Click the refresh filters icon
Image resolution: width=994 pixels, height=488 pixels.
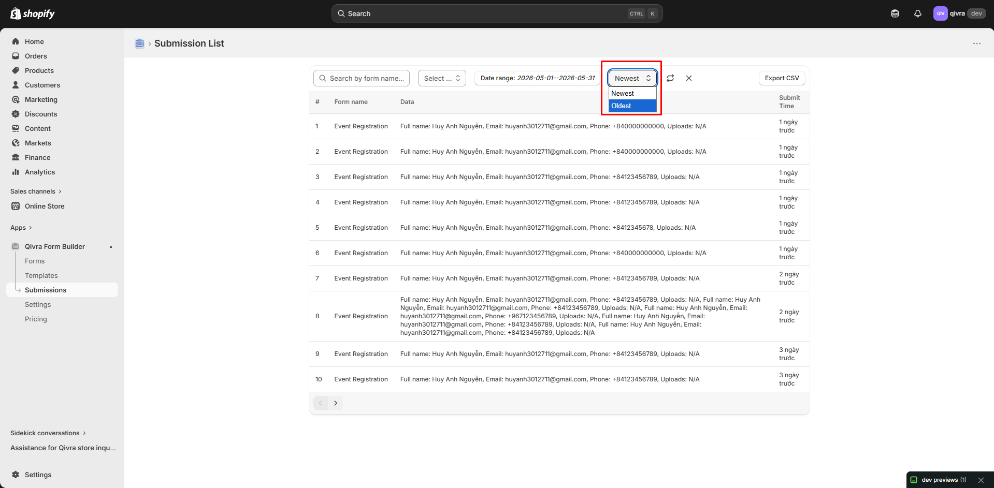pos(670,78)
